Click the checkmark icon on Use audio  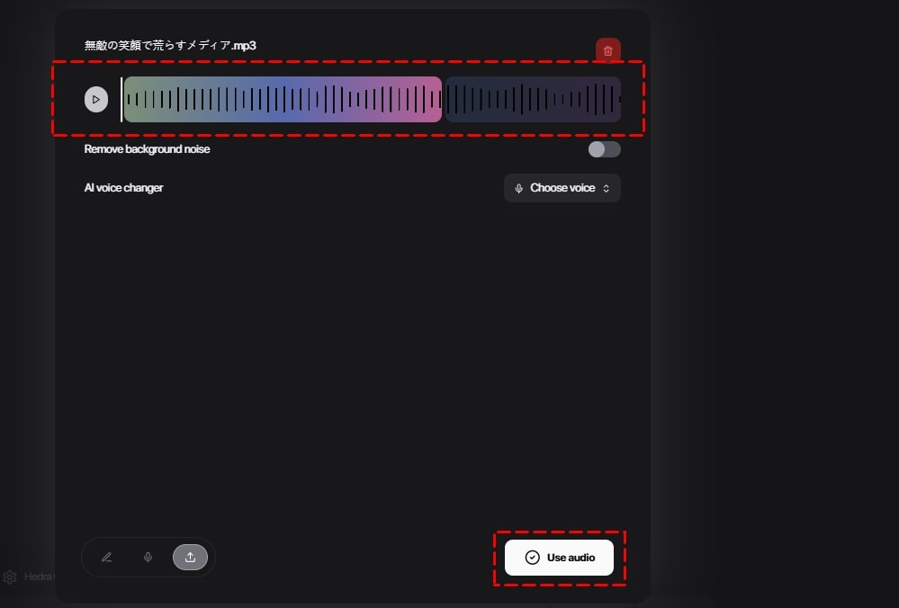532,558
